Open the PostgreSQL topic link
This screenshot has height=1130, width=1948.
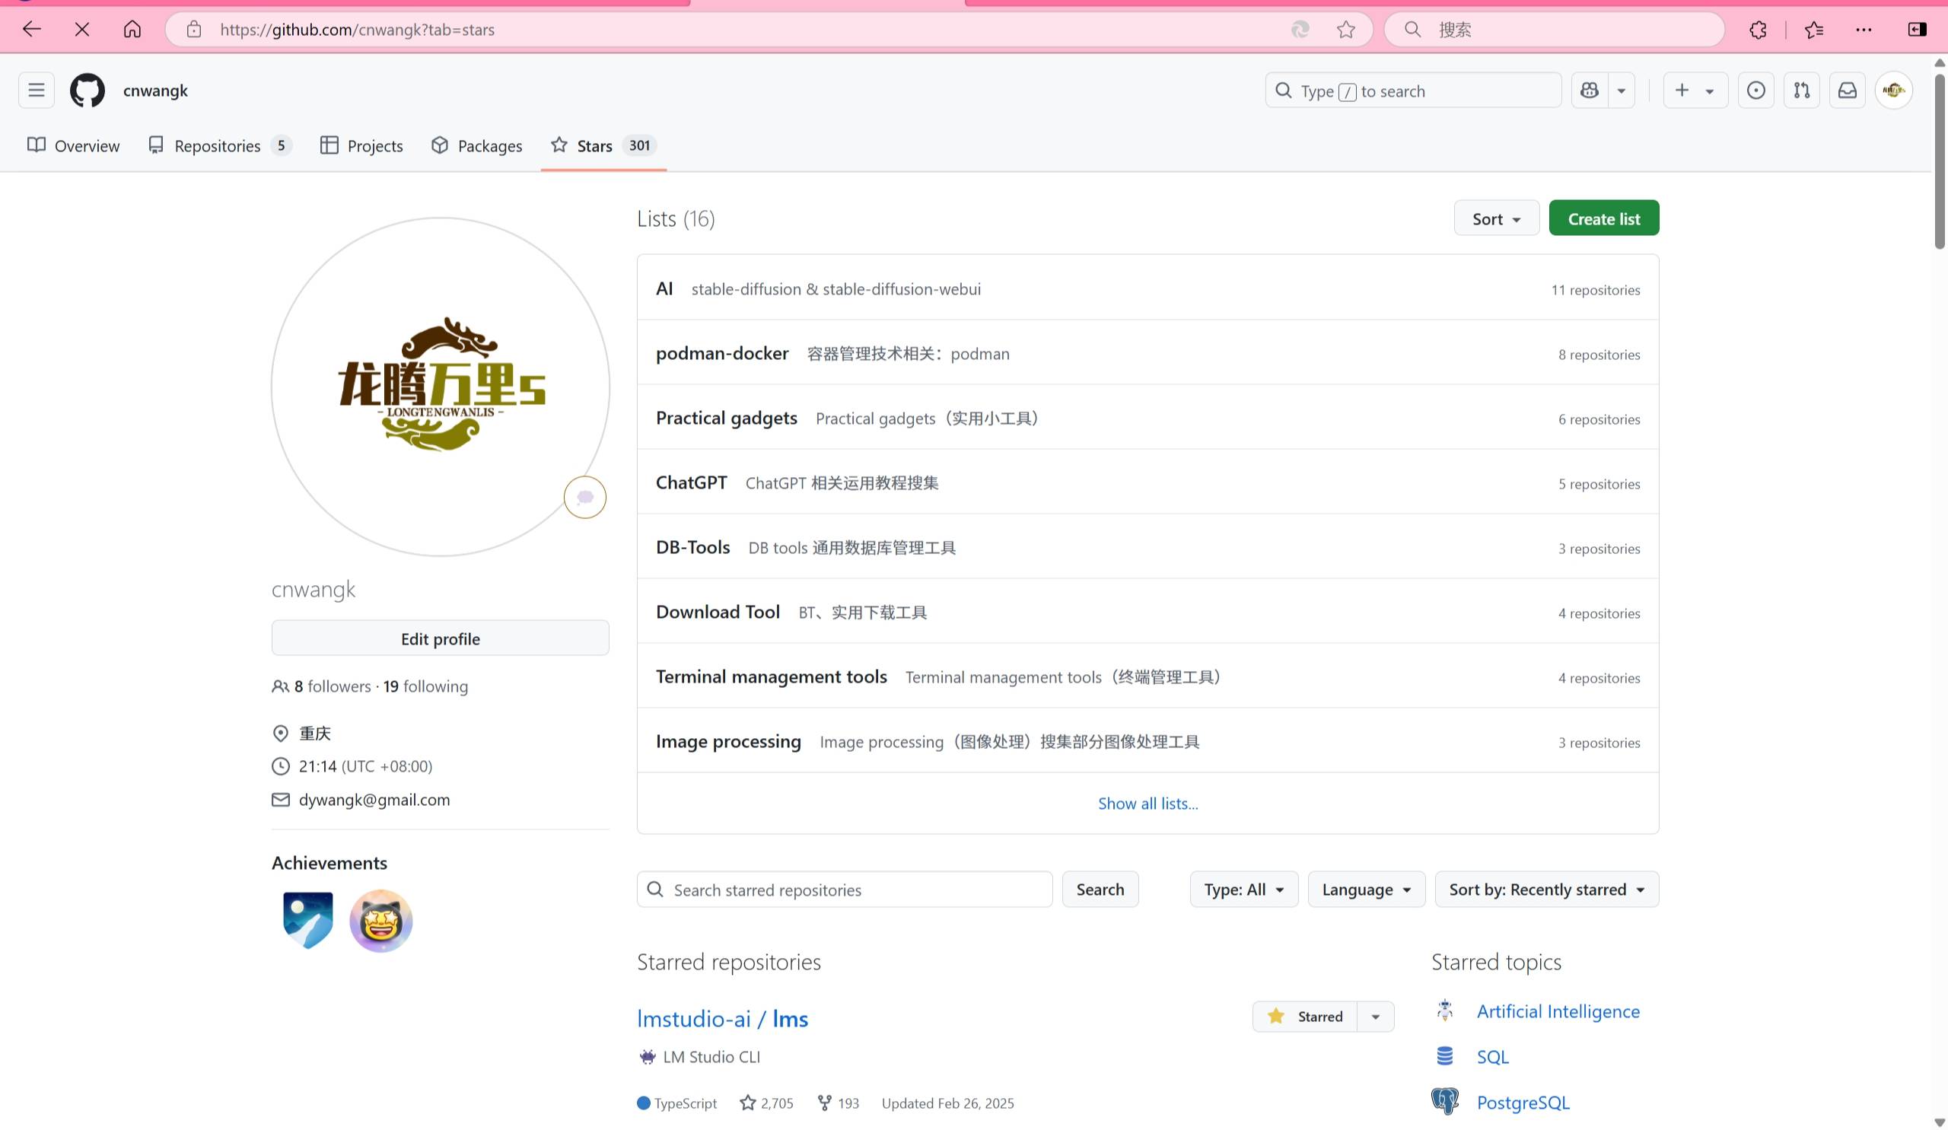pyautogui.click(x=1523, y=1102)
